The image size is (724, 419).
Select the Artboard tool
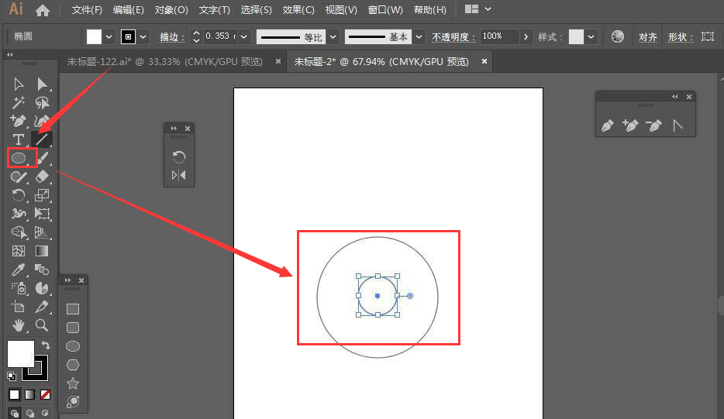pyautogui.click(x=19, y=307)
